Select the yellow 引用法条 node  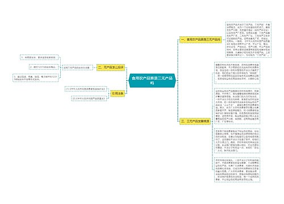click(x=118, y=93)
